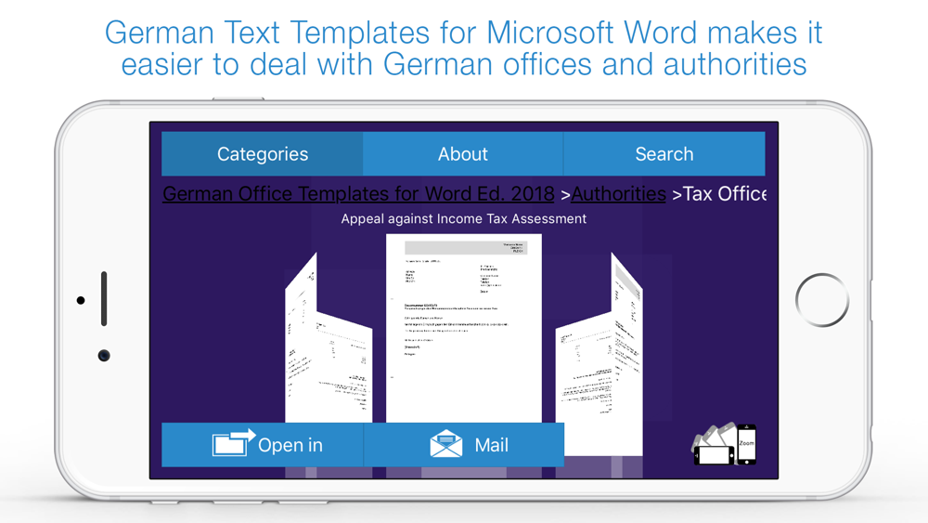Click the envelope icon in Mail
This screenshot has height=523, width=928.
coord(446,444)
